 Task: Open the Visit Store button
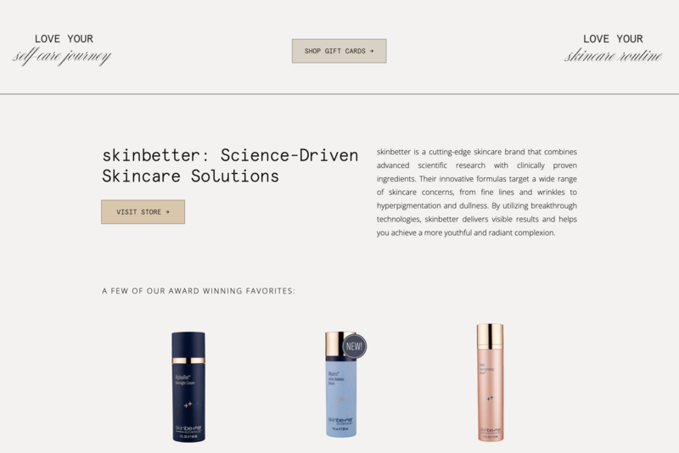[x=143, y=212]
